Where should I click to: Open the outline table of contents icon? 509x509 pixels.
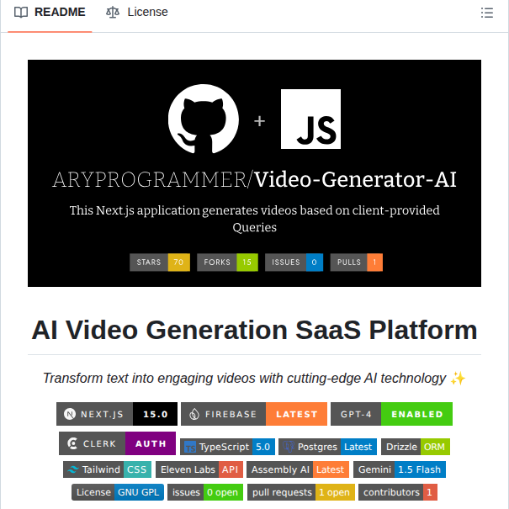(486, 13)
